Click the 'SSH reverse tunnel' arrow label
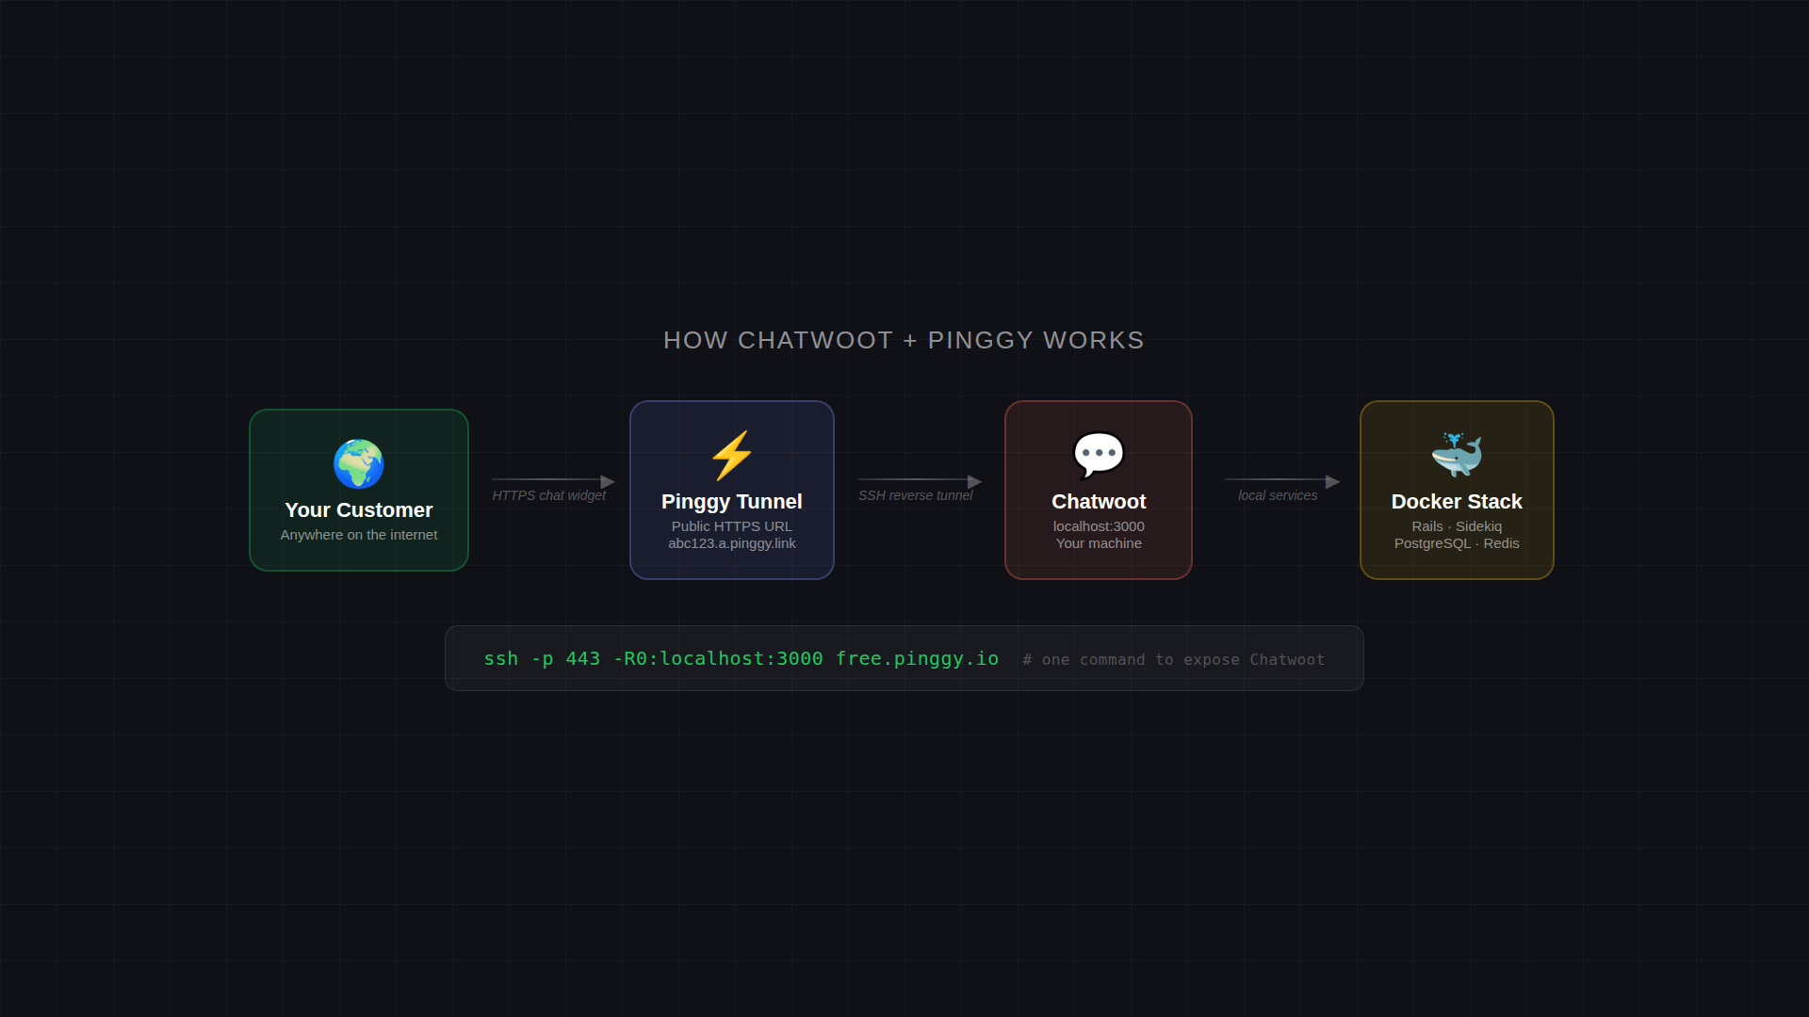Image resolution: width=1809 pixels, height=1017 pixels. (915, 495)
